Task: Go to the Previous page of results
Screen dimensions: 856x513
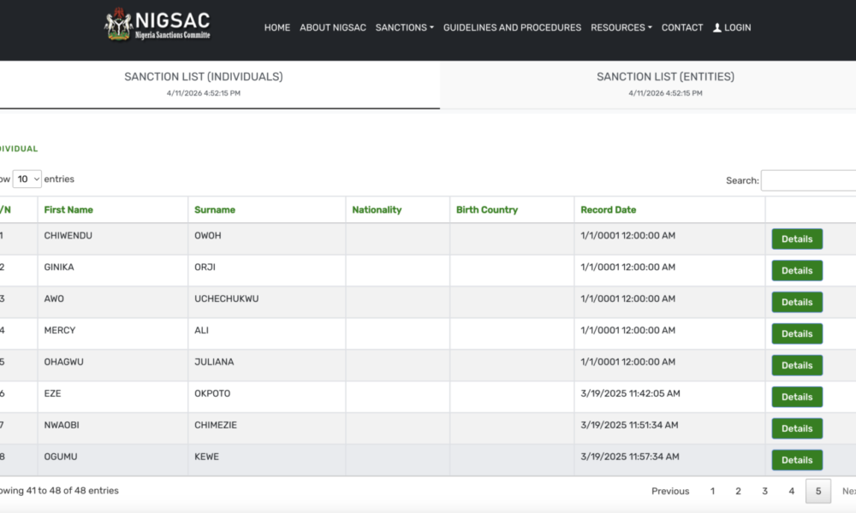Action: coord(669,491)
